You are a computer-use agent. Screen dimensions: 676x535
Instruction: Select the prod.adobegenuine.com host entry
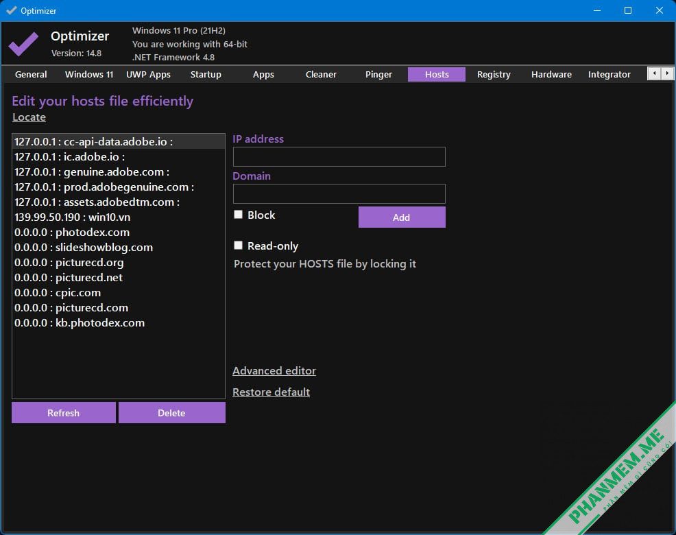point(119,187)
